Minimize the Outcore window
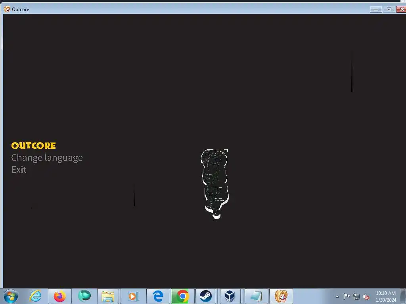 [376, 9]
